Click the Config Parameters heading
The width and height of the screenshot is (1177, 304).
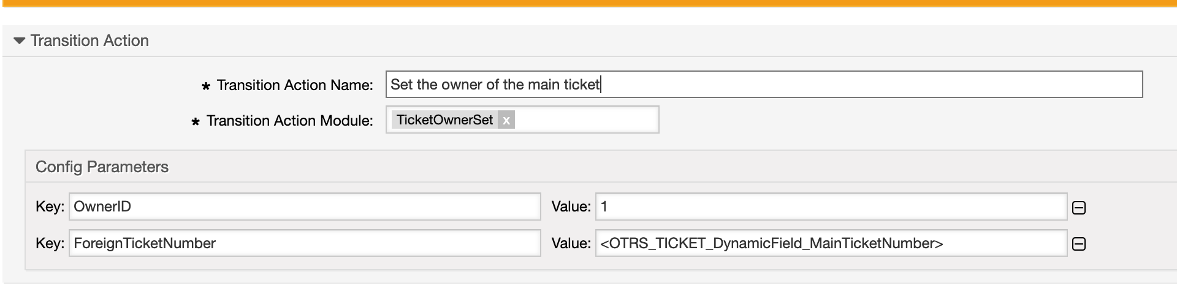[102, 167]
